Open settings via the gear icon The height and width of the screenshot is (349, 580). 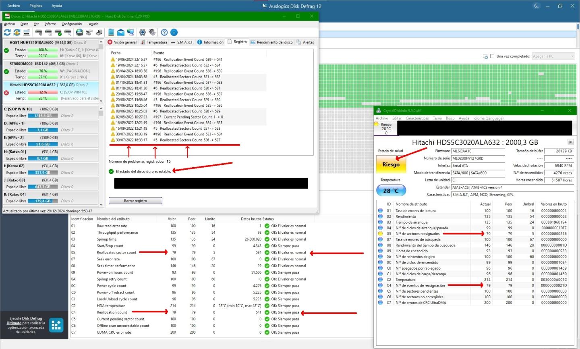(142, 33)
